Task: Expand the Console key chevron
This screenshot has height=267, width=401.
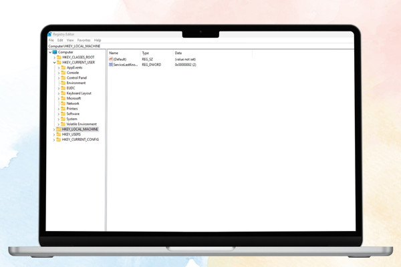Action: 59,73
